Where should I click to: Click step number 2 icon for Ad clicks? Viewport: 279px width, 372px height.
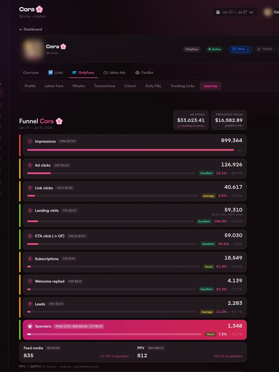(30, 165)
